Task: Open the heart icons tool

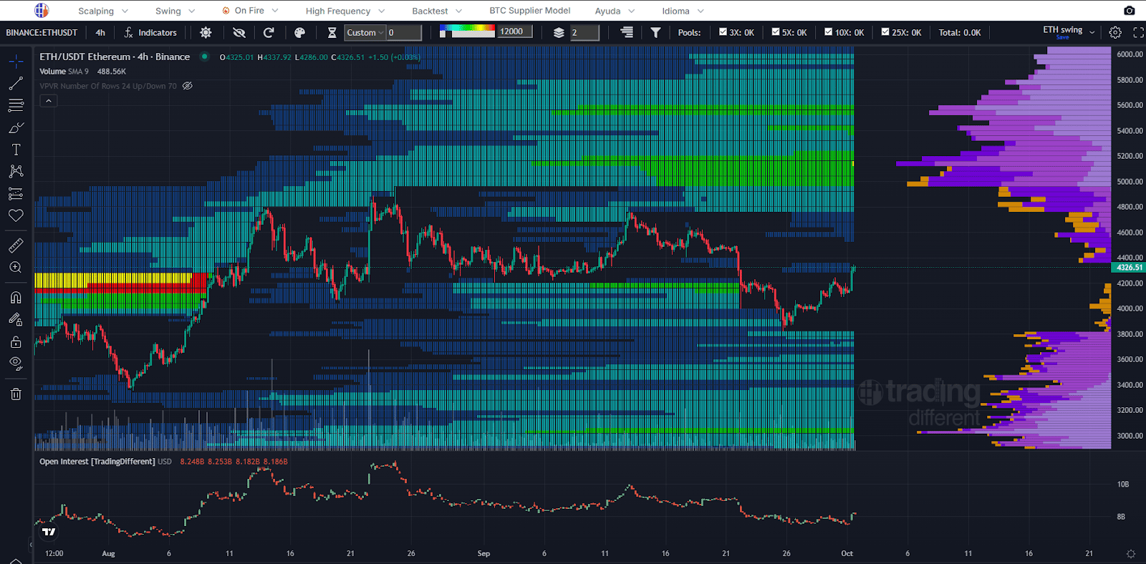Action: coord(16,215)
